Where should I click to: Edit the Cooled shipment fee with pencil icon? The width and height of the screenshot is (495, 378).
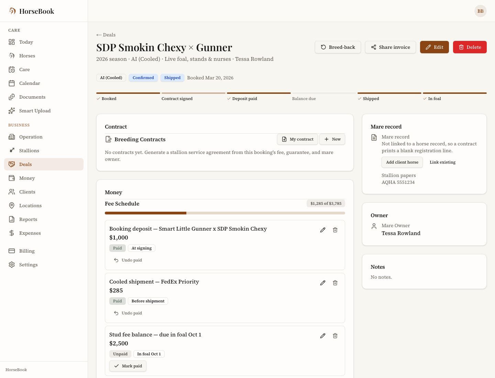pos(323,283)
